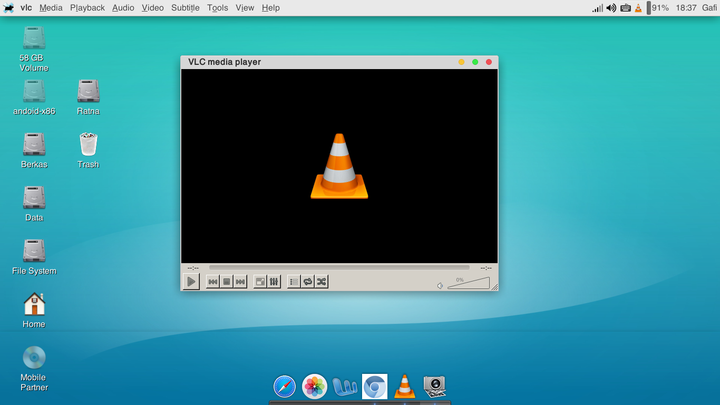Open the extended settings equalizer icon
The image size is (720, 405).
[274, 281]
